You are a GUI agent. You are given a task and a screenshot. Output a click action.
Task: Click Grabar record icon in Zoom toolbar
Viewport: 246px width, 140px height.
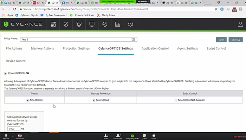[154, 136]
